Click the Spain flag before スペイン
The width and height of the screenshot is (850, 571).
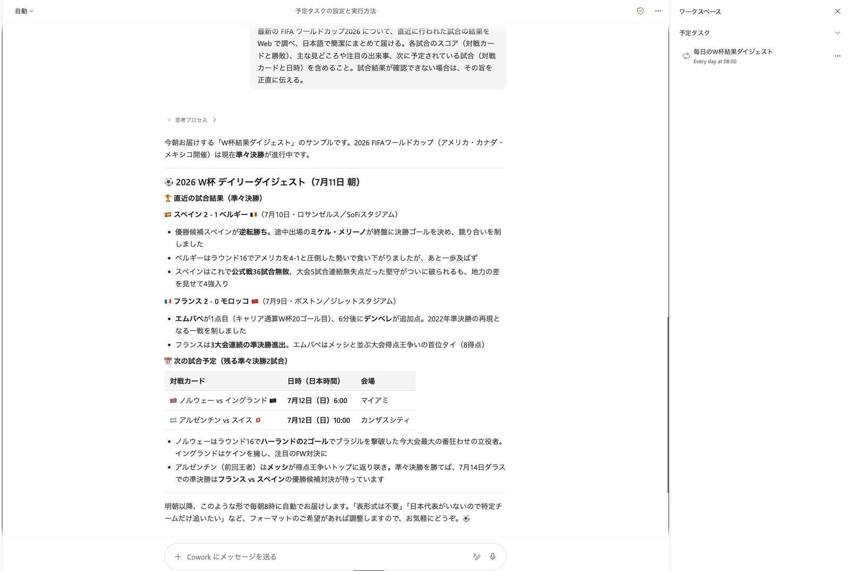[168, 215]
